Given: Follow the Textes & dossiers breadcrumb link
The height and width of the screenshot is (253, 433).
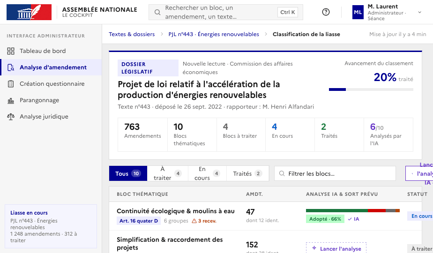Looking at the screenshot, I should pyautogui.click(x=132, y=34).
